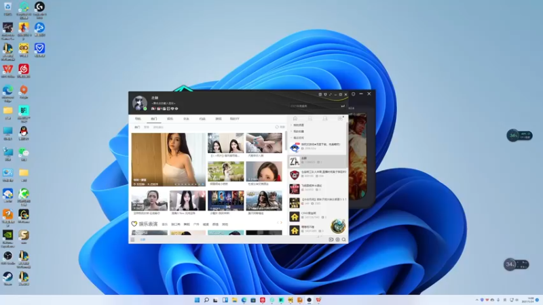Open QQ penguin desktop icon
Screen dimensions: 543x305
click(x=24, y=133)
